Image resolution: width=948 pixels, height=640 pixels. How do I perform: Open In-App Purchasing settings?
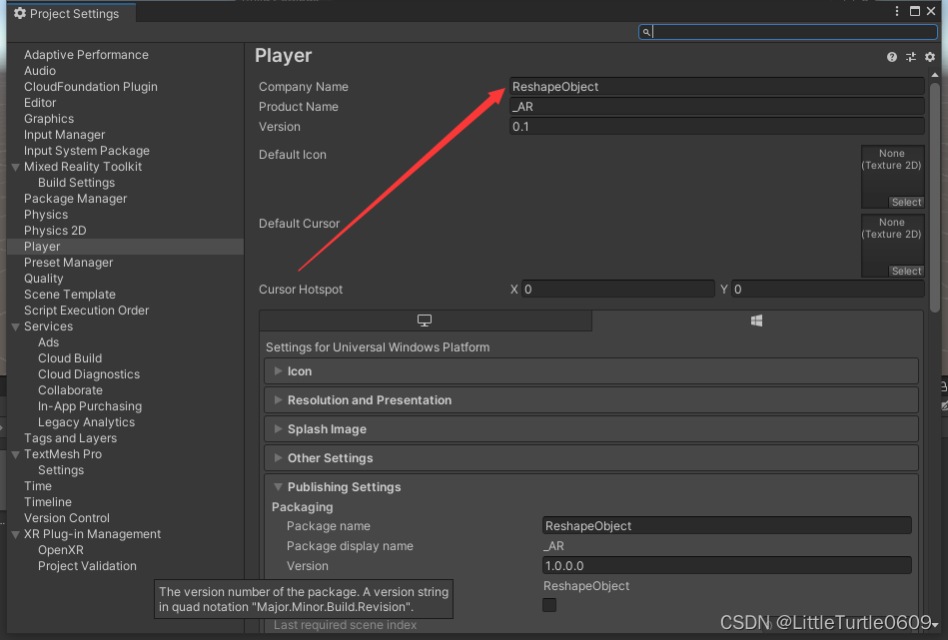point(90,406)
